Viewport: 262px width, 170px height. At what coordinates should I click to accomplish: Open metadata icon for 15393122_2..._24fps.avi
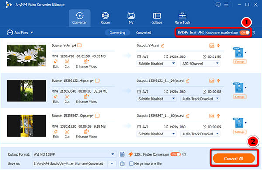[x=212, y=80]
